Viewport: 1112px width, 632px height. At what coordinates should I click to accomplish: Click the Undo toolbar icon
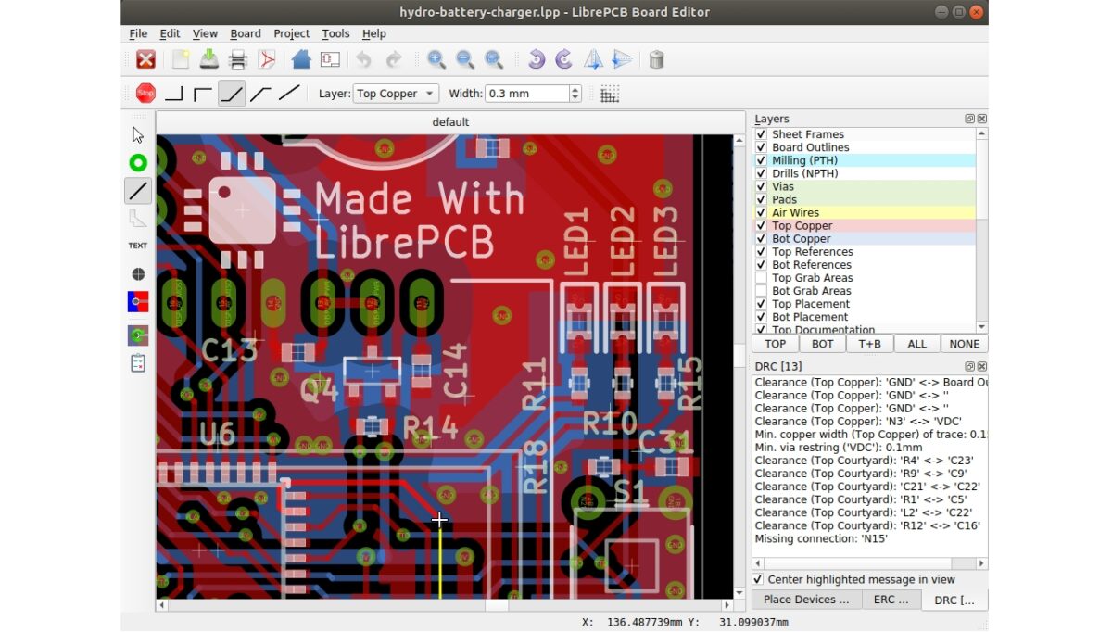[x=363, y=58]
